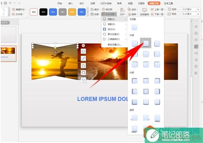This screenshot has height=143, width=203.
Task: Open the 审阅 ribbon tab
Action: 119,3
